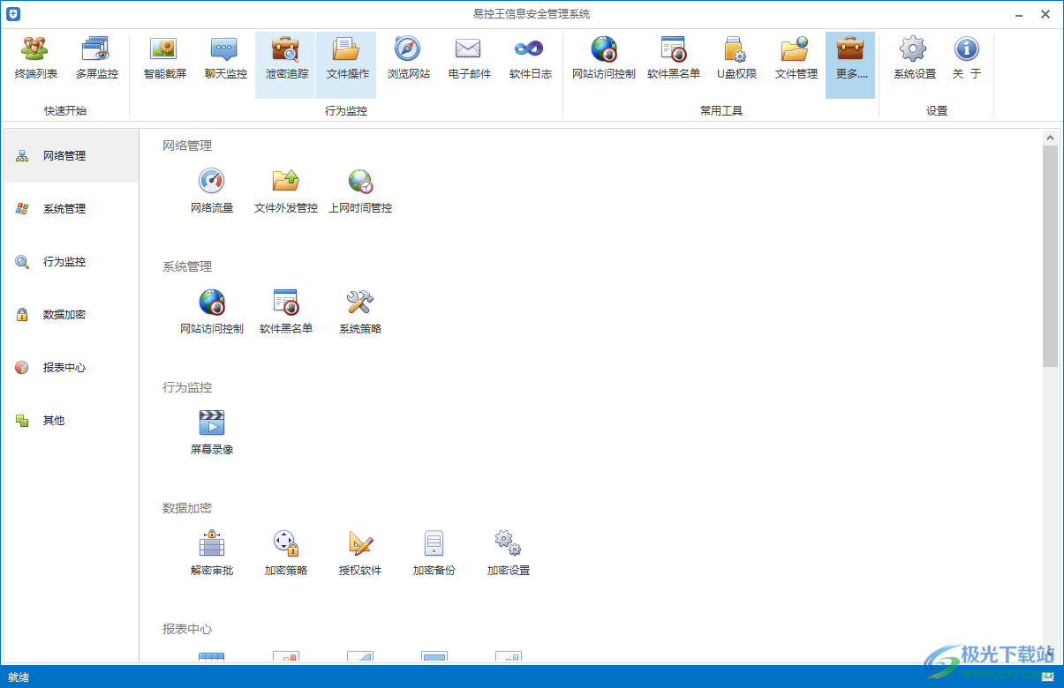Select 泄密追踪 tool

click(x=286, y=64)
